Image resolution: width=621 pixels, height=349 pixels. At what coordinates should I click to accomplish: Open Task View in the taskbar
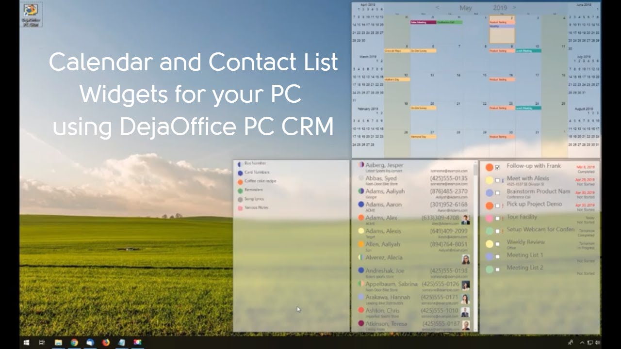click(x=42, y=342)
